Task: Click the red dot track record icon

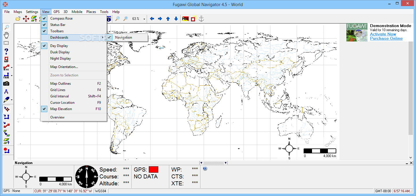Action: [x=6, y=150]
